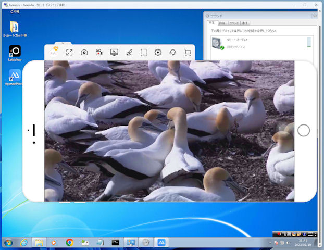Image resolution: width=324 pixels, height=250 pixels.
Task: Take a screenshot with the camera icon
Action: (x=84, y=53)
